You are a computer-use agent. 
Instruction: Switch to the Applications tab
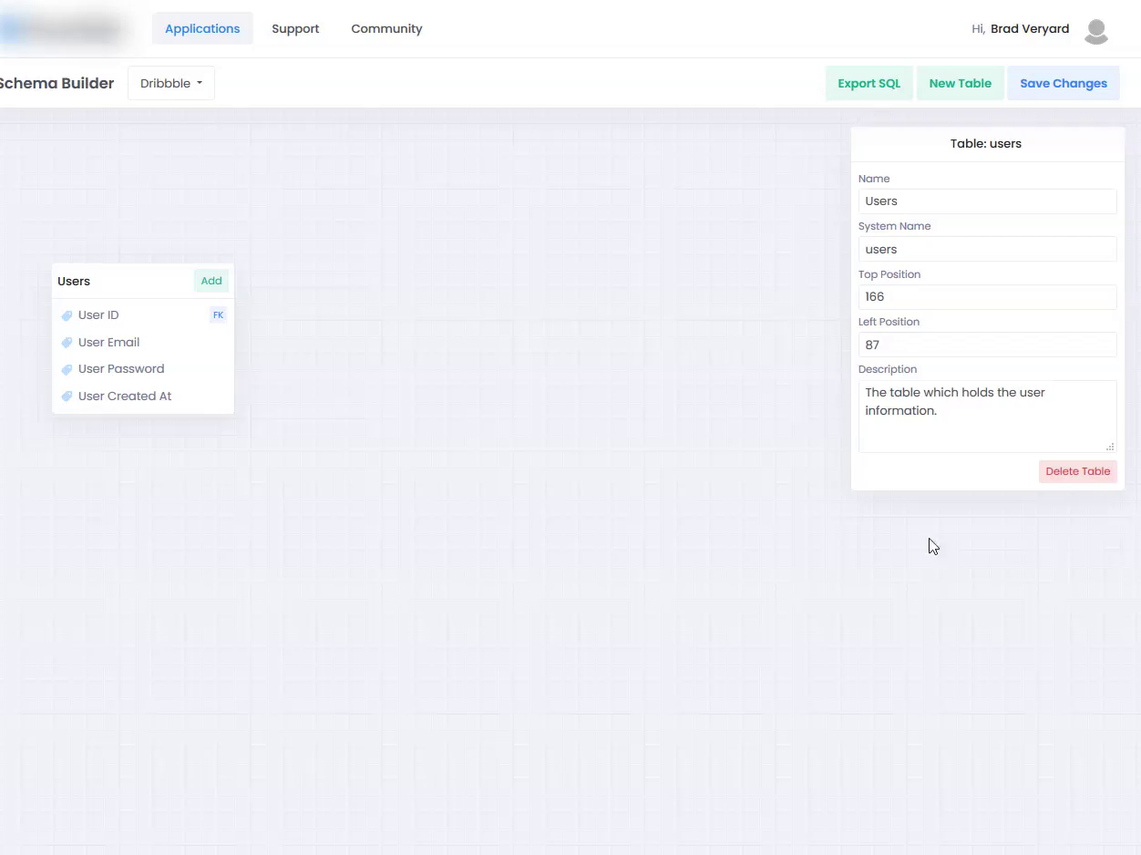pos(202,28)
